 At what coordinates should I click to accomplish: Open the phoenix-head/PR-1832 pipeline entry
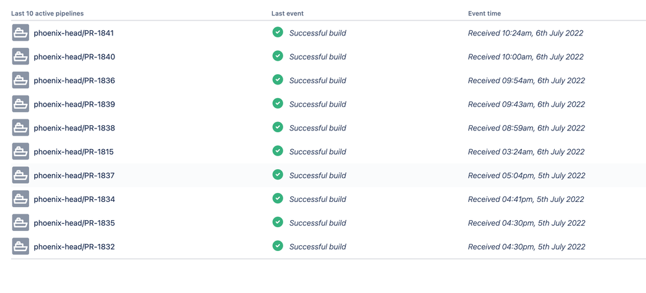74,247
